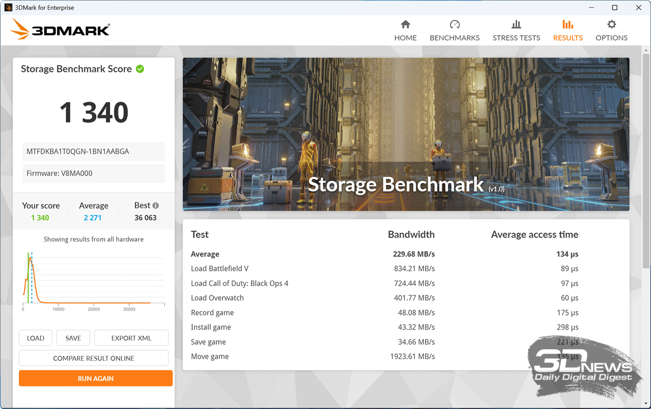Click the Test column header
The width and height of the screenshot is (651, 409).
(200, 234)
